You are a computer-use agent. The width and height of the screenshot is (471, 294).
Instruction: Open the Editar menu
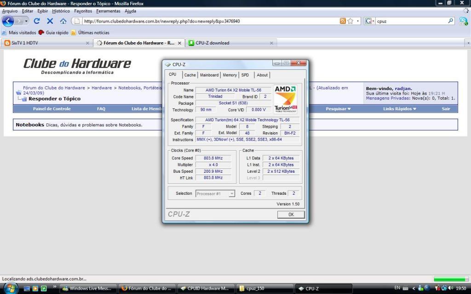(27, 11)
